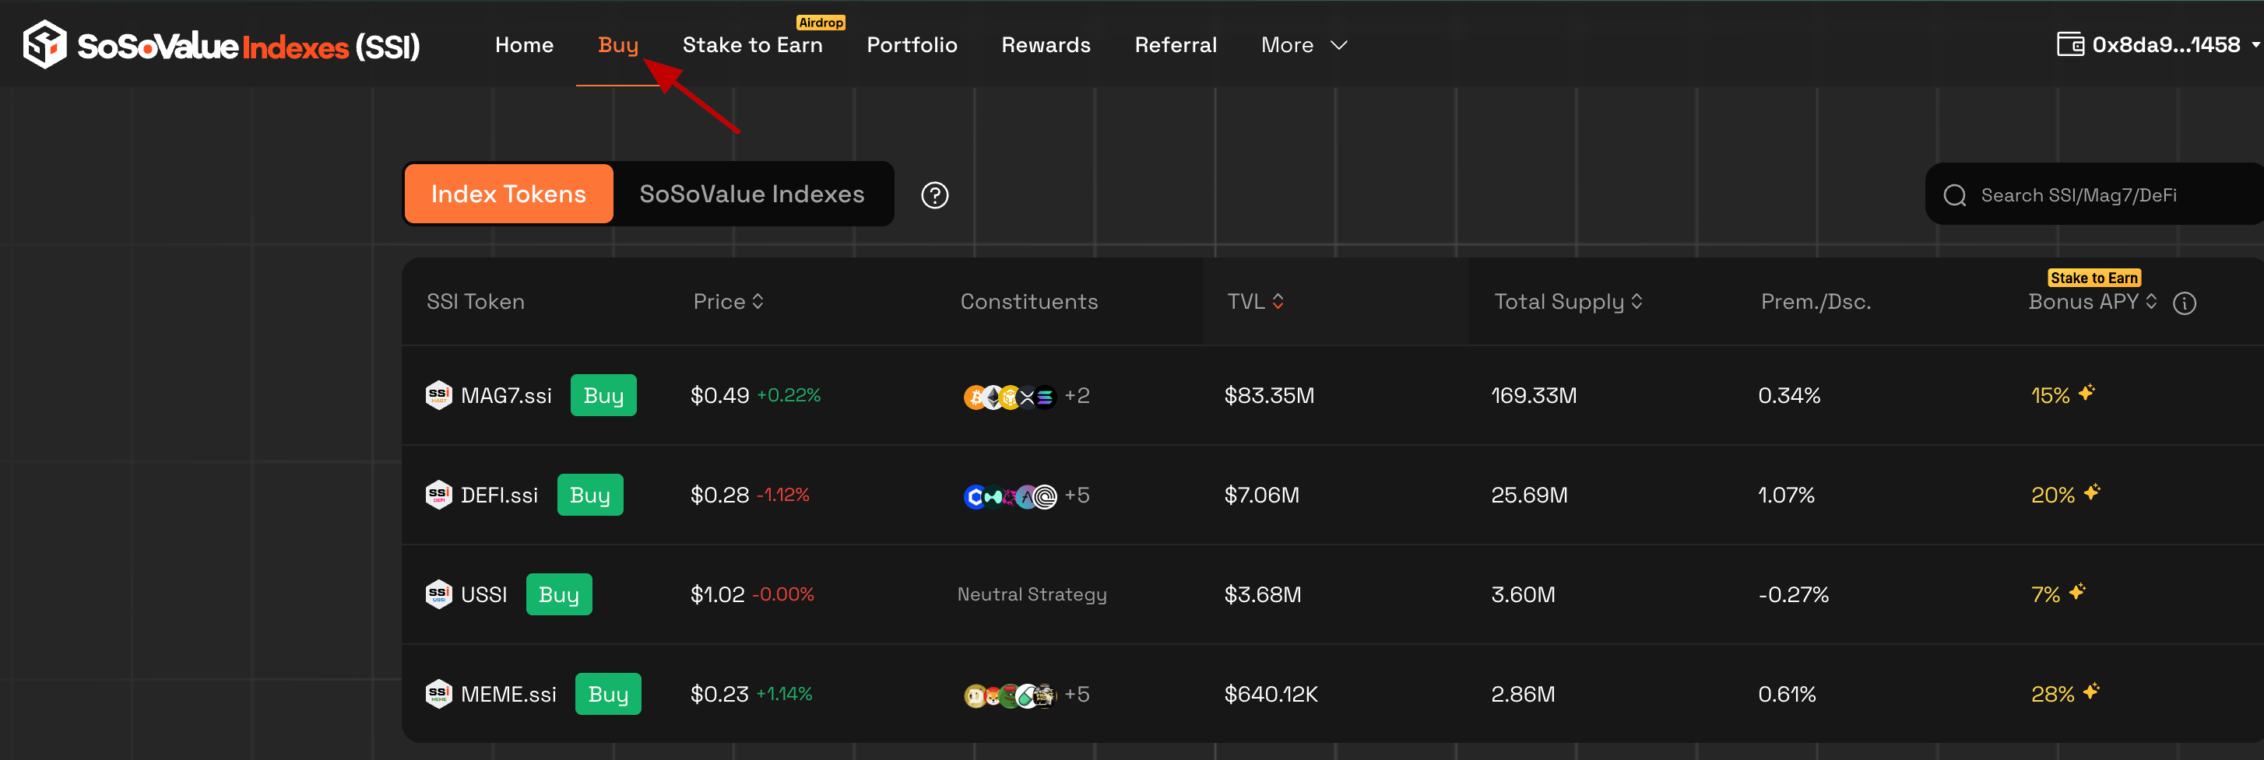Open the wallet address 0x8da9...1458 dropdown
The image size is (2264, 760).
point(2166,45)
